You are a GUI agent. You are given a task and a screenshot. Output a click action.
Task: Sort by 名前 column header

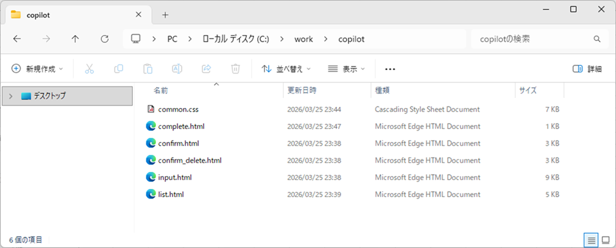(x=161, y=91)
